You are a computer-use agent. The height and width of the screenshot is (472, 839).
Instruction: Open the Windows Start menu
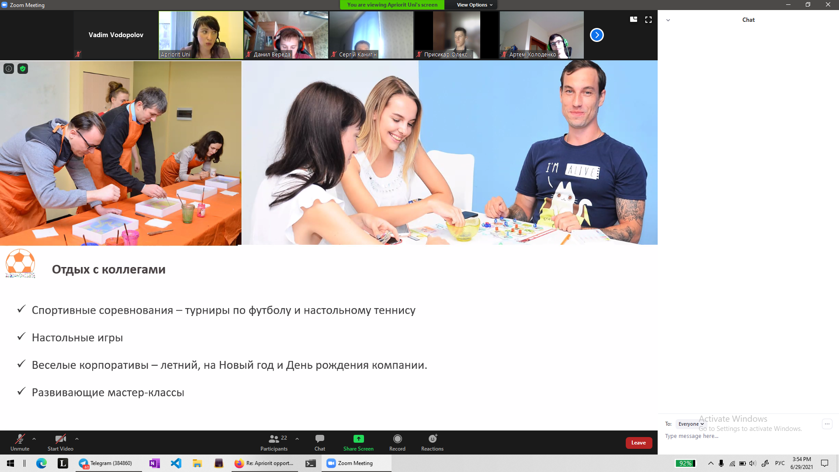coord(10,463)
